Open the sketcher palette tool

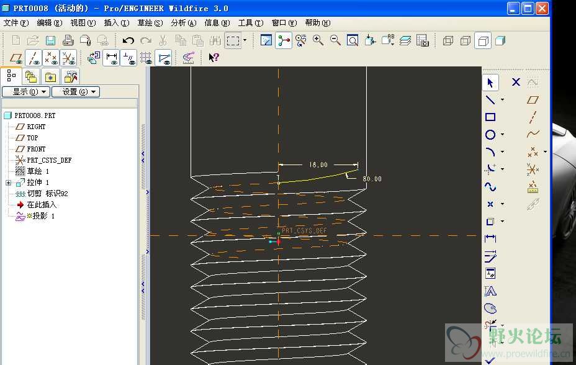(490, 309)
